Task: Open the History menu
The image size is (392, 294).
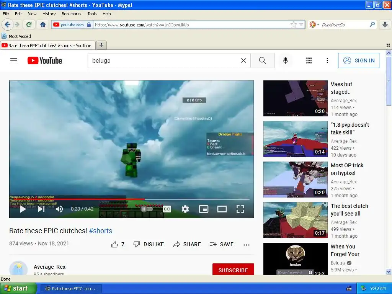Action: 49,14
